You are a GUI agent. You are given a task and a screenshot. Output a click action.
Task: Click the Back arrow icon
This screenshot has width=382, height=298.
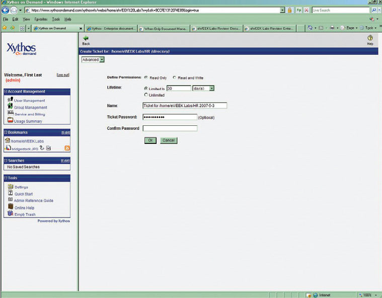click(86, 38)
